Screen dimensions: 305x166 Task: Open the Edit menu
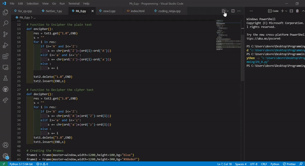pyautogui.click(x=21, y=3)
